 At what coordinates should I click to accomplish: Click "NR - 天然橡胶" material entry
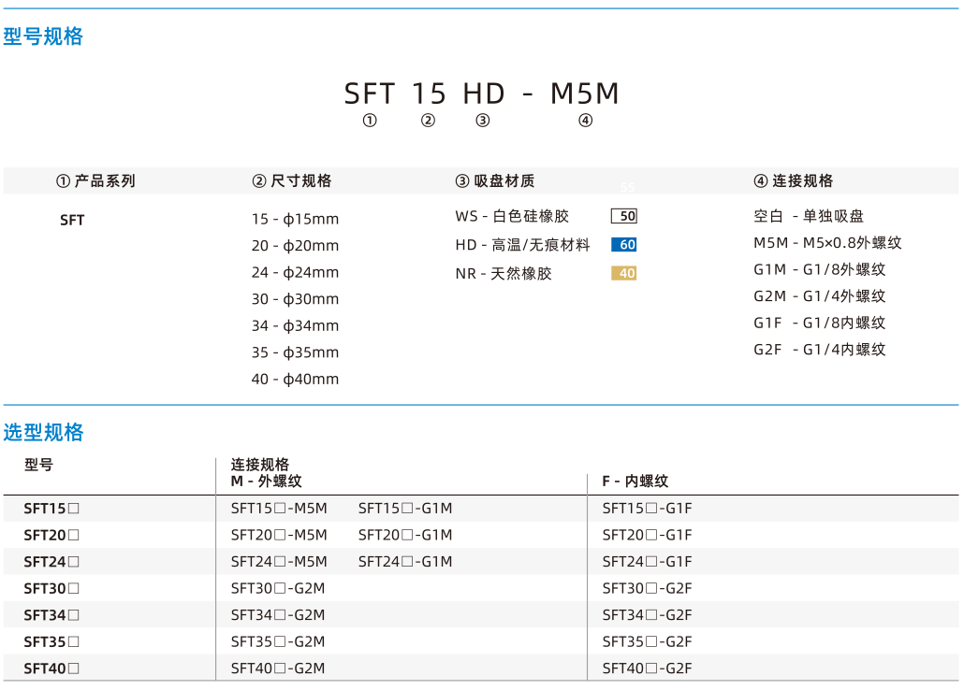coord(504,273)
